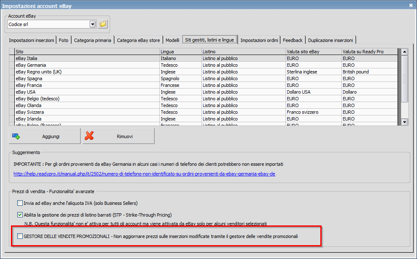Select the eBay Belgio (tedesco) row

coord(203,99)
